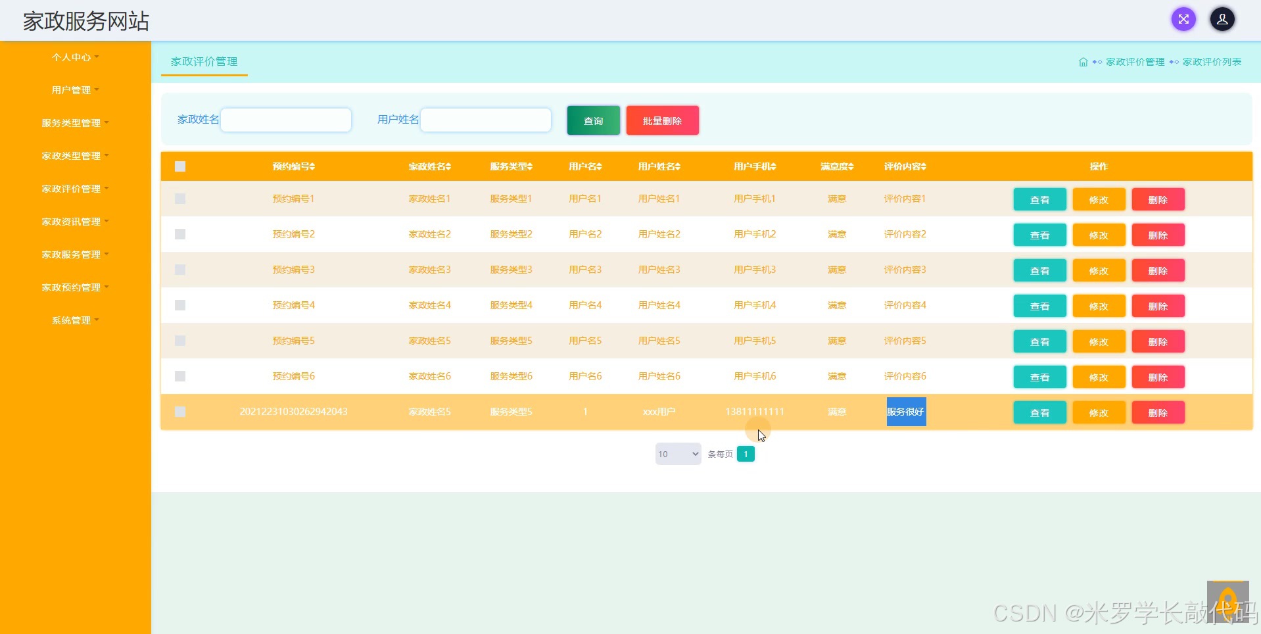Screen dimensions: 1261x634
Task: Click the red 批量删除 button
Action: (662, 120)
